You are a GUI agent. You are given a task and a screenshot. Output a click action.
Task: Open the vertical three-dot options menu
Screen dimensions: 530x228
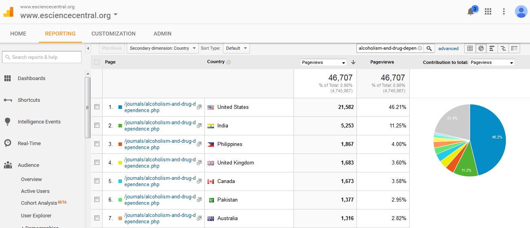[504, 11]
